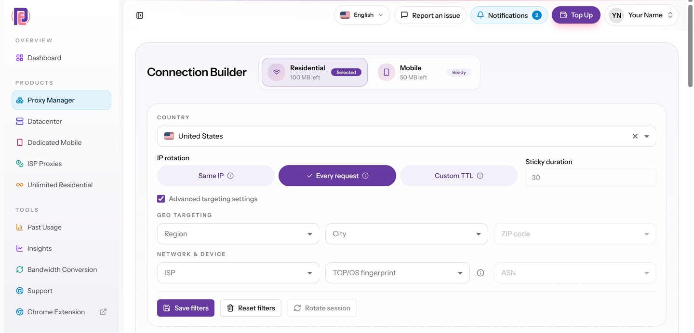Click the ISP Proxies icon
694x333 pixels.
click(x=20, y=164)
